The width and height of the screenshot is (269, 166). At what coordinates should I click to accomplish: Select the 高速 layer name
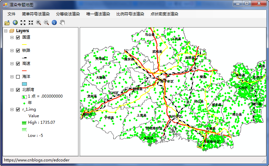[x=26, y=64]
